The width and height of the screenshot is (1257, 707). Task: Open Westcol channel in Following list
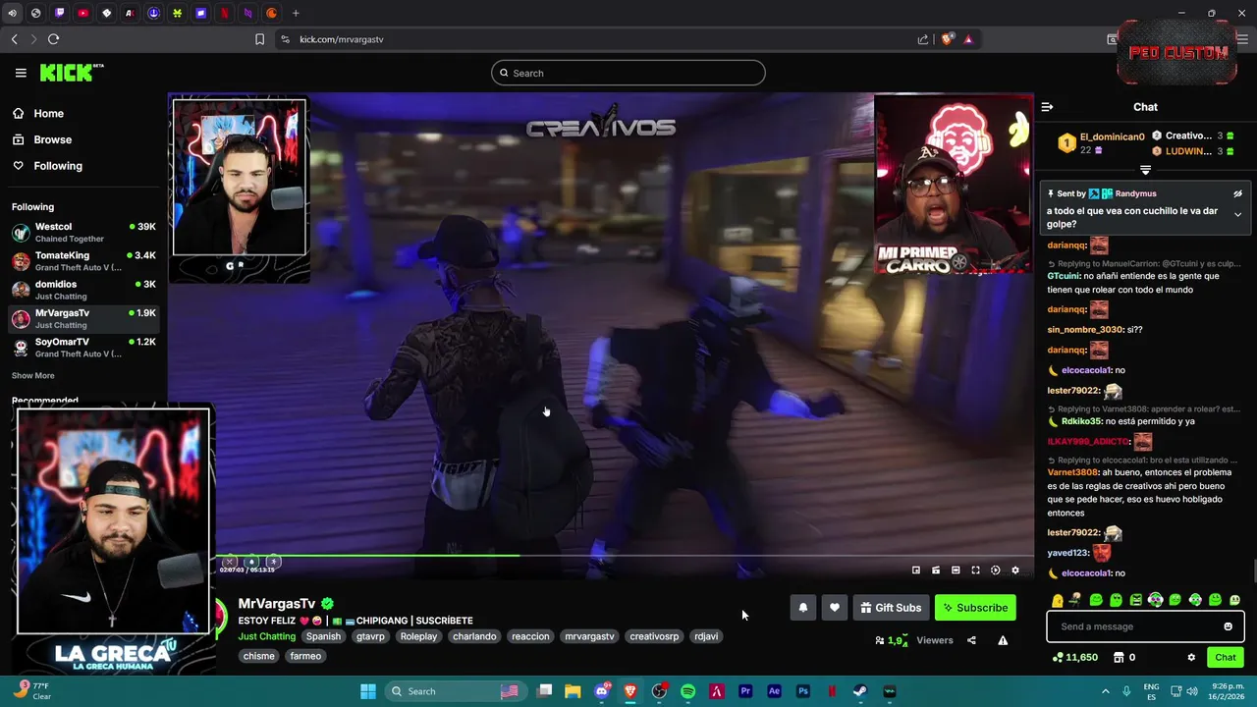[83, 232]
